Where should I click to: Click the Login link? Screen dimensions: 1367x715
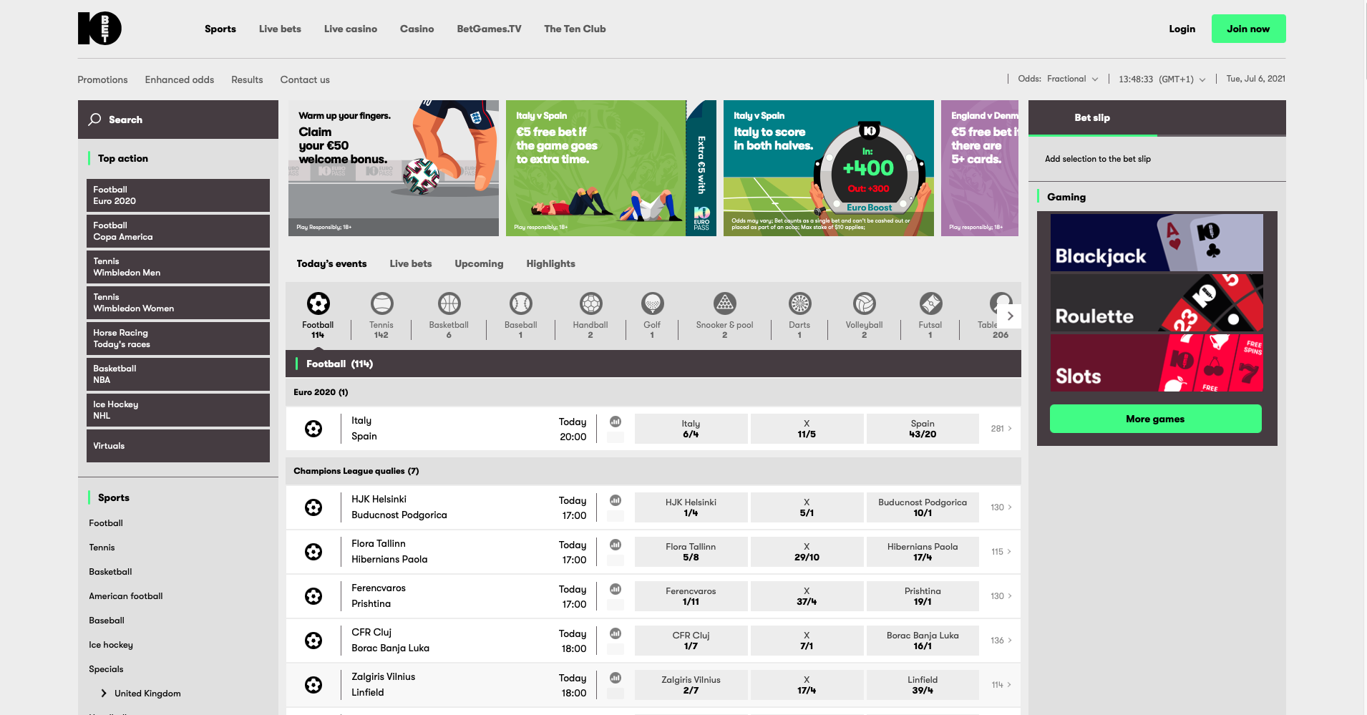(1182, 29)
